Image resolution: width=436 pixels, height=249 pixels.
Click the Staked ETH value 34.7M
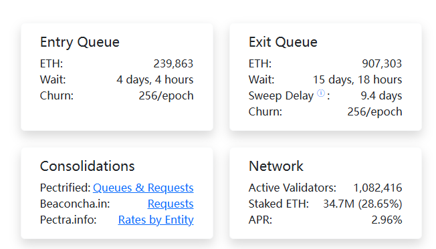click(x=338, y=204)
